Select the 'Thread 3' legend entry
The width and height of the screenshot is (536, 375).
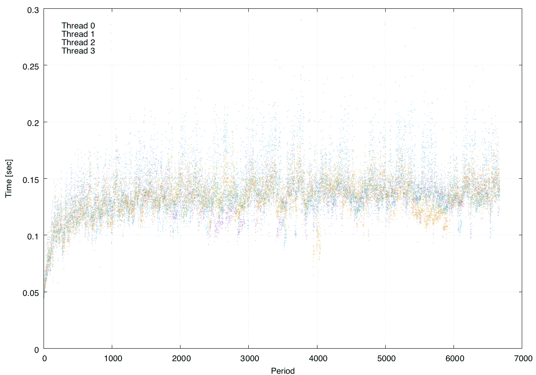click(78, 51)
